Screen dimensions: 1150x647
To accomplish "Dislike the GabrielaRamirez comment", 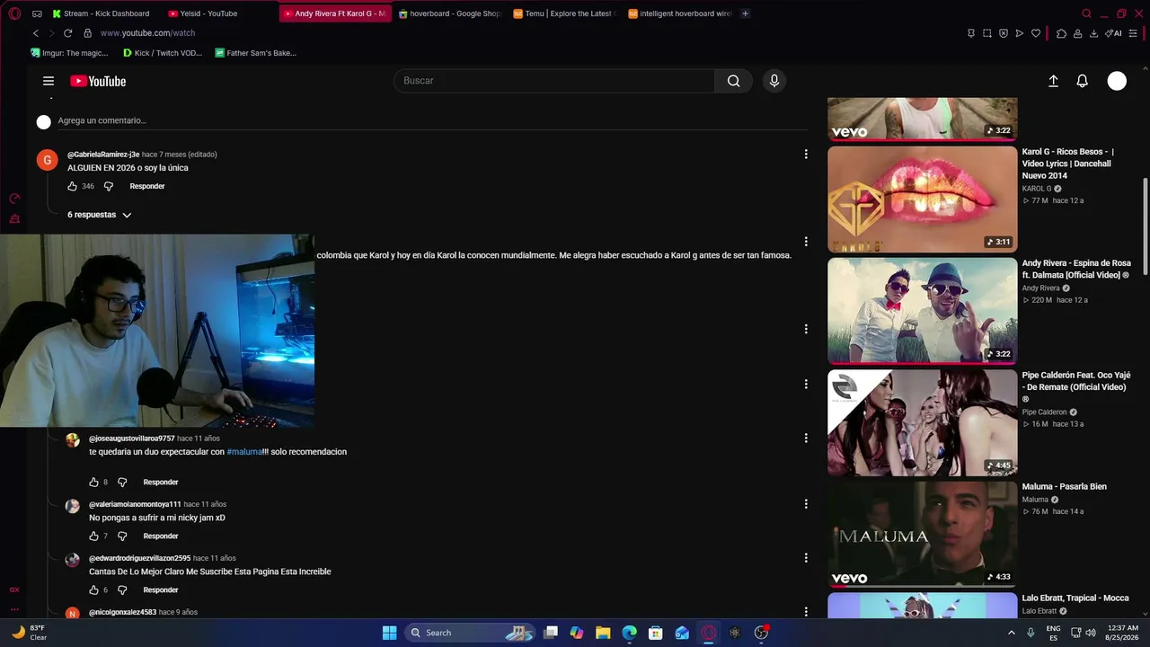I will click(109, 186).
